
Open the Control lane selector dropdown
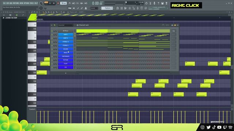[x=33, y=109]
